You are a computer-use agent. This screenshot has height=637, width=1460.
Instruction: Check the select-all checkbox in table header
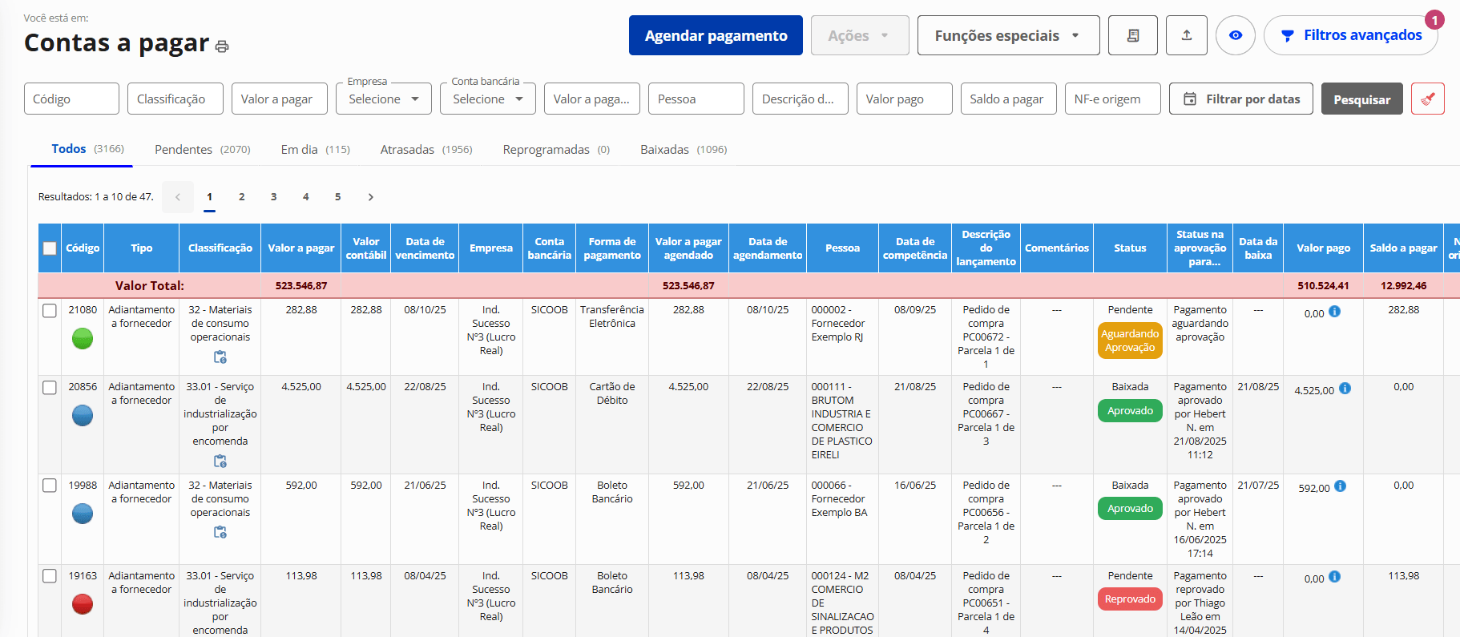pyautogui.click(x=50, y=248)
